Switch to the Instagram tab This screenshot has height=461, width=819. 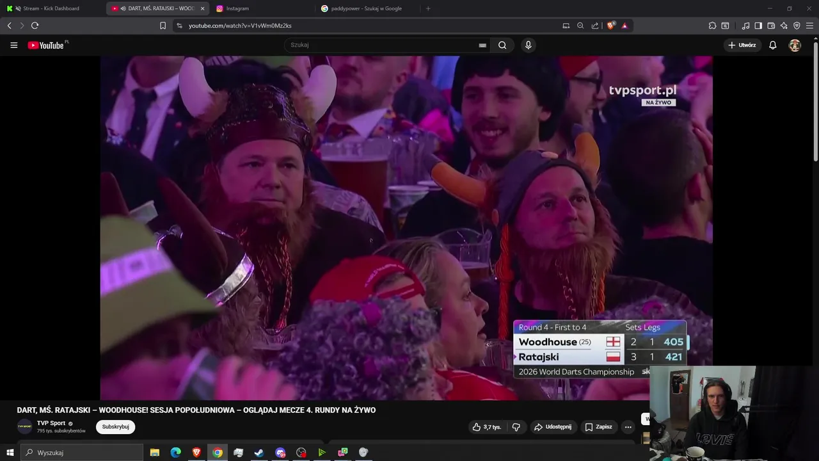(262, 8)
